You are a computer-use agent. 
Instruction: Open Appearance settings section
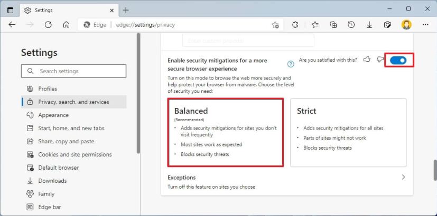point(73,115)
